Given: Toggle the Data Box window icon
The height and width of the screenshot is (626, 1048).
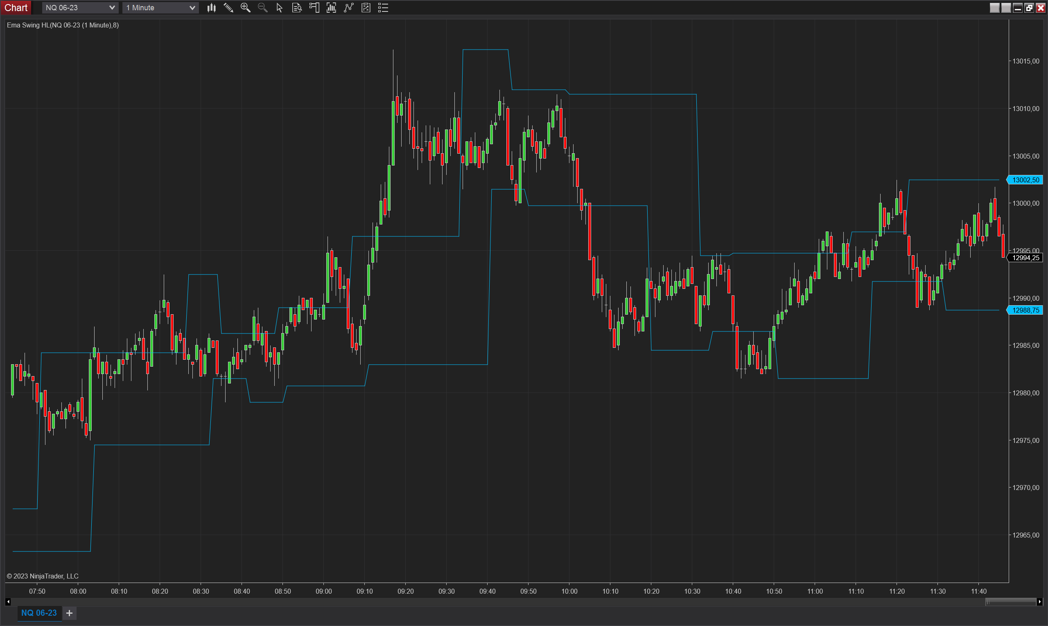Looking at the screenshot, I should [x=297, y=8].
